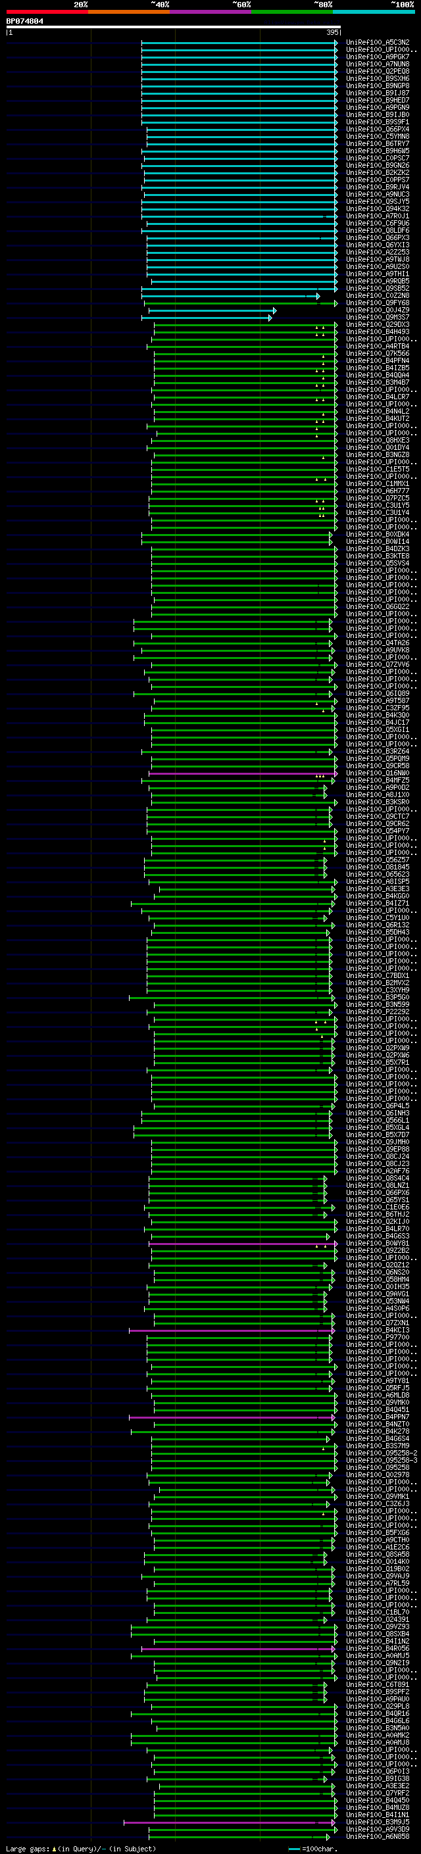Select hit label UniRef100_A9TMI1
Screen dimensions: 421x1854
(378, 274)
